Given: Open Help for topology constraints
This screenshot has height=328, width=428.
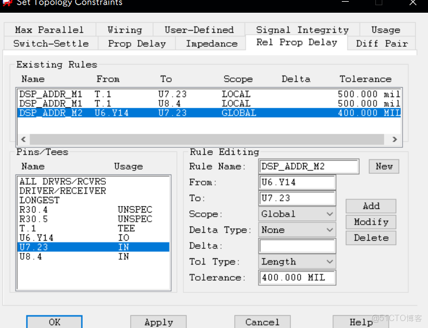Looking at the screenshot, I should (361, 322).
